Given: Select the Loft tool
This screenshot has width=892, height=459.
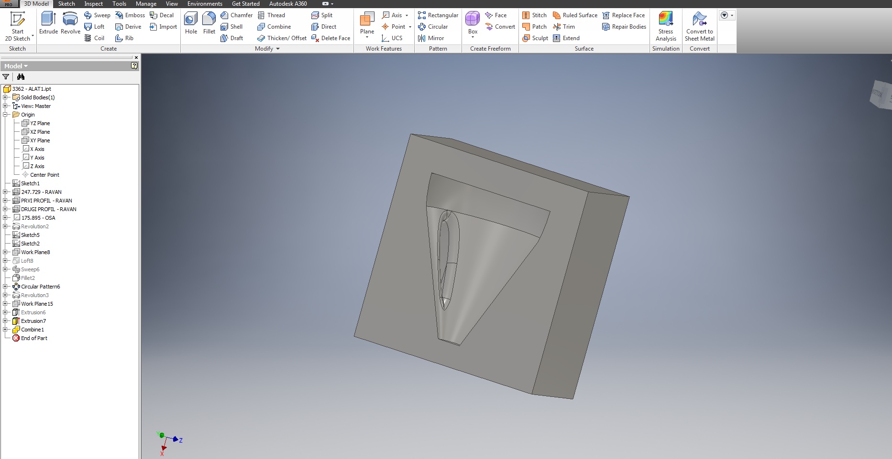Looking at the screenshot, I should (x=95, y=27).
